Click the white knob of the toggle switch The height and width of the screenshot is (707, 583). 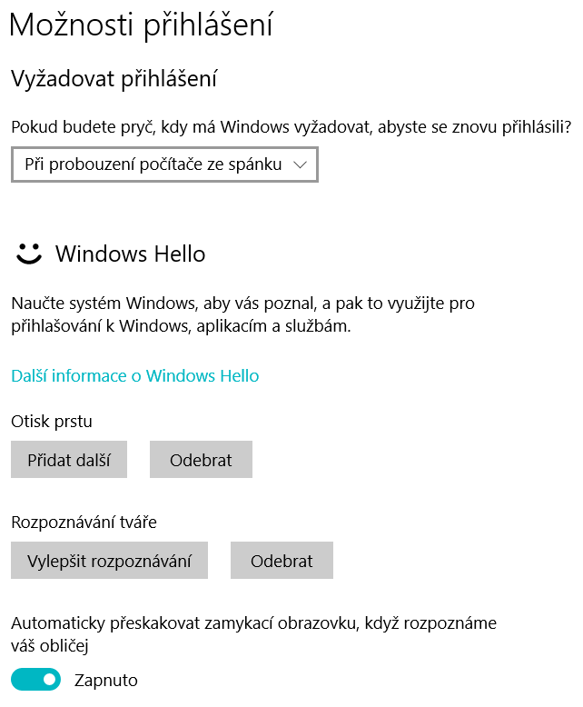(49, 679)
